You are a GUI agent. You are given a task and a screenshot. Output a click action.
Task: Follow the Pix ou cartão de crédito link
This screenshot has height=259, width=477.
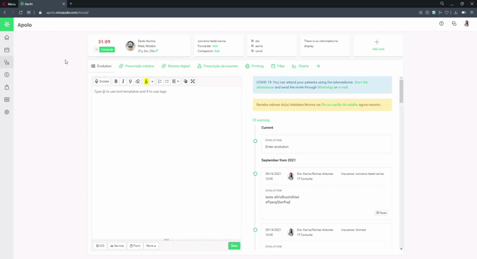coord(339,104)
